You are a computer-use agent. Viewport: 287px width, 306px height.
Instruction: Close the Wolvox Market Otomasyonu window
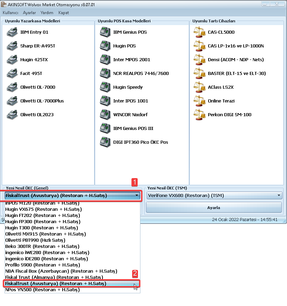coord(277,4)
